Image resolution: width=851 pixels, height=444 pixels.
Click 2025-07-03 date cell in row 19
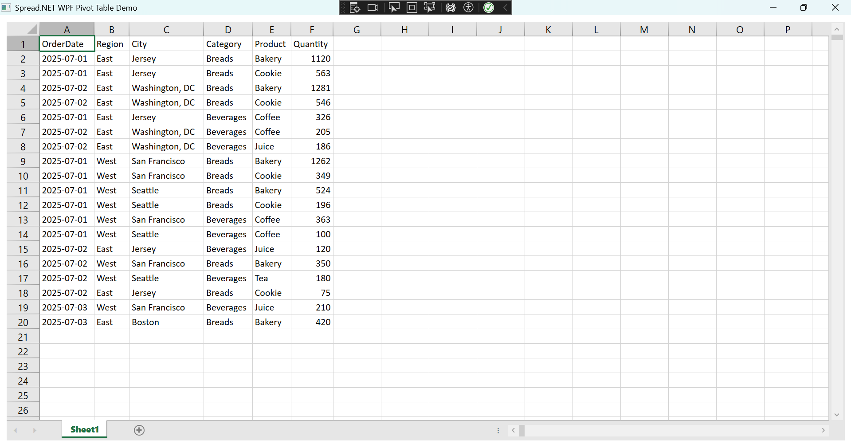[x=67, y=307]
